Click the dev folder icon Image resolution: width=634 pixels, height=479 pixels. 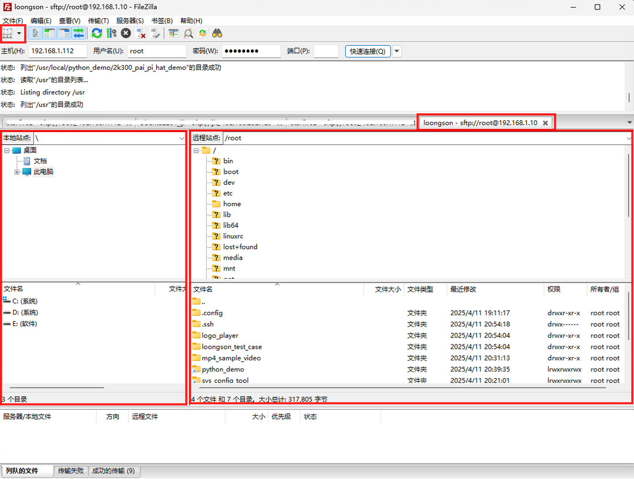pos(216,183)
